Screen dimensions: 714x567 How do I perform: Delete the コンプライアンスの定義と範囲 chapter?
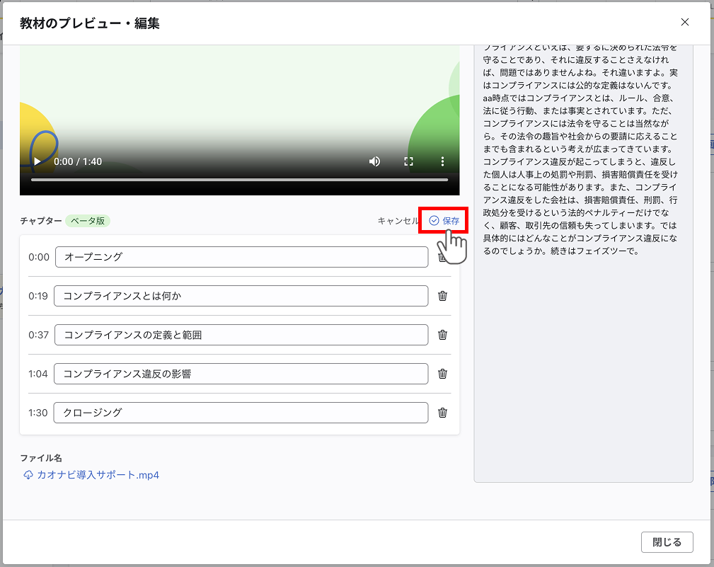click(x=443, y=335)
